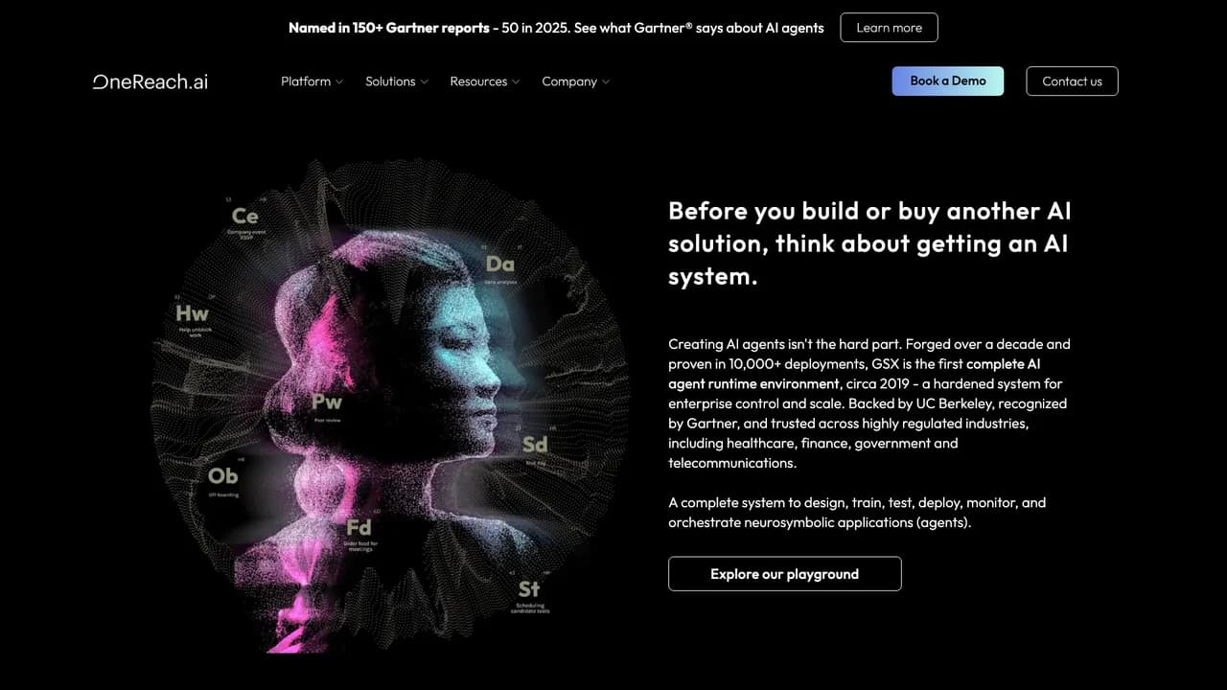
Task: Select the Pw peer review element
Action: click(x=327, y=406)
